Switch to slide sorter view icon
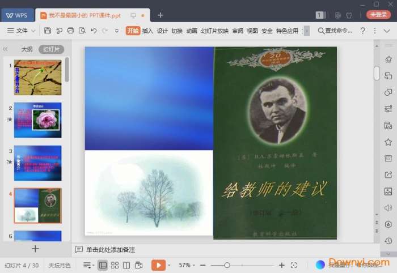Screen dimensions: 397x273 click(115, 265)
